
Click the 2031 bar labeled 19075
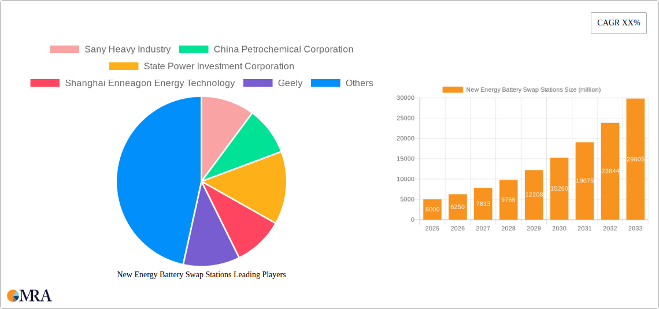[x=584, y=181]
